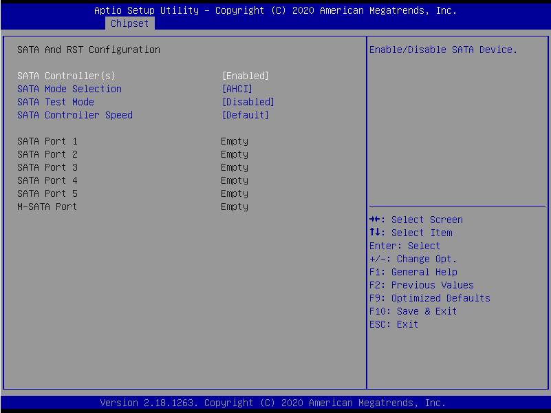Select the Chipset tab
Screen dimensions: 551x413
point(129,23)
